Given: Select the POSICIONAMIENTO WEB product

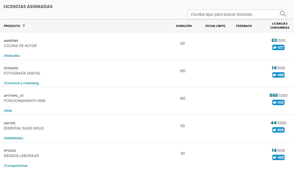Looking at the screenshot, I should 25,101.
